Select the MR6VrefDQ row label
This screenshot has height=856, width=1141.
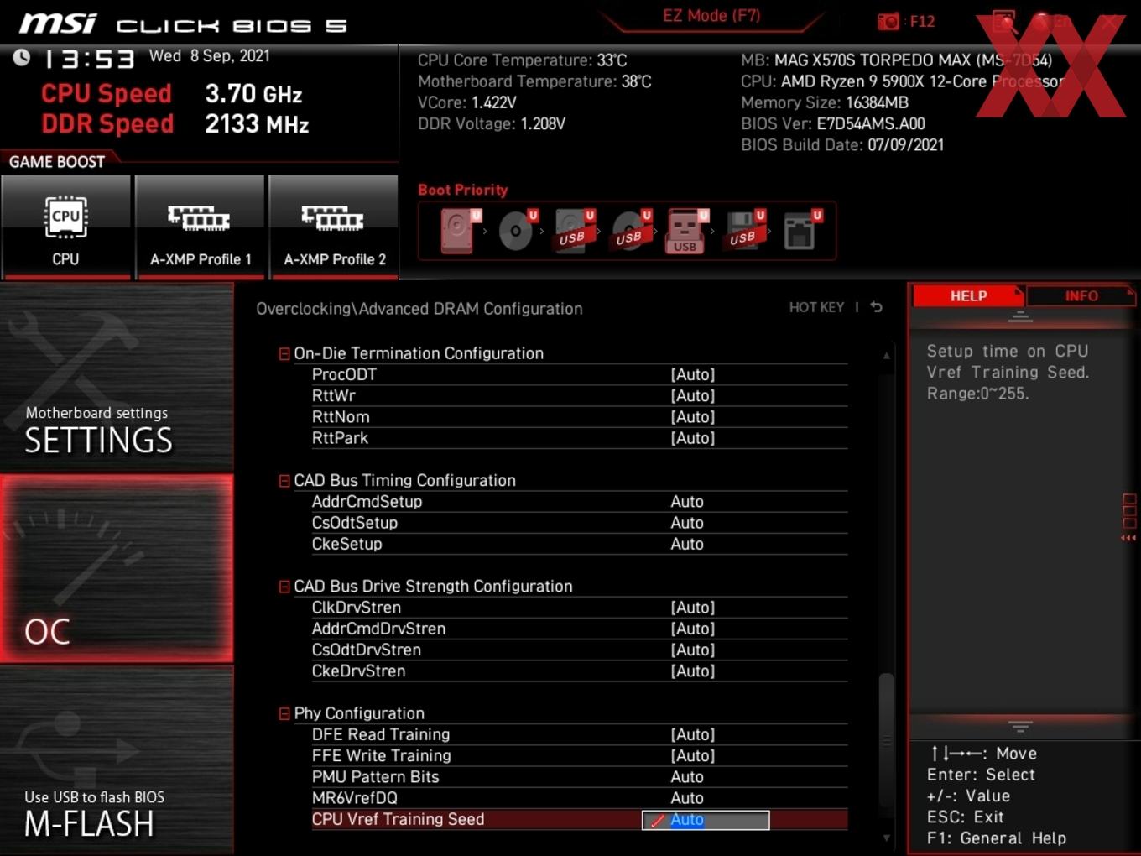(354, 798)
